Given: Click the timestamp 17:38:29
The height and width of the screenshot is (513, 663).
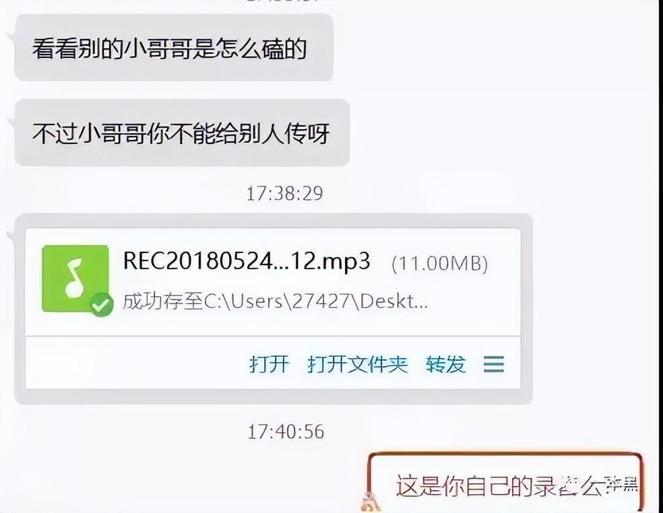Looking at the screenshot, I should (x=284, y=193).
